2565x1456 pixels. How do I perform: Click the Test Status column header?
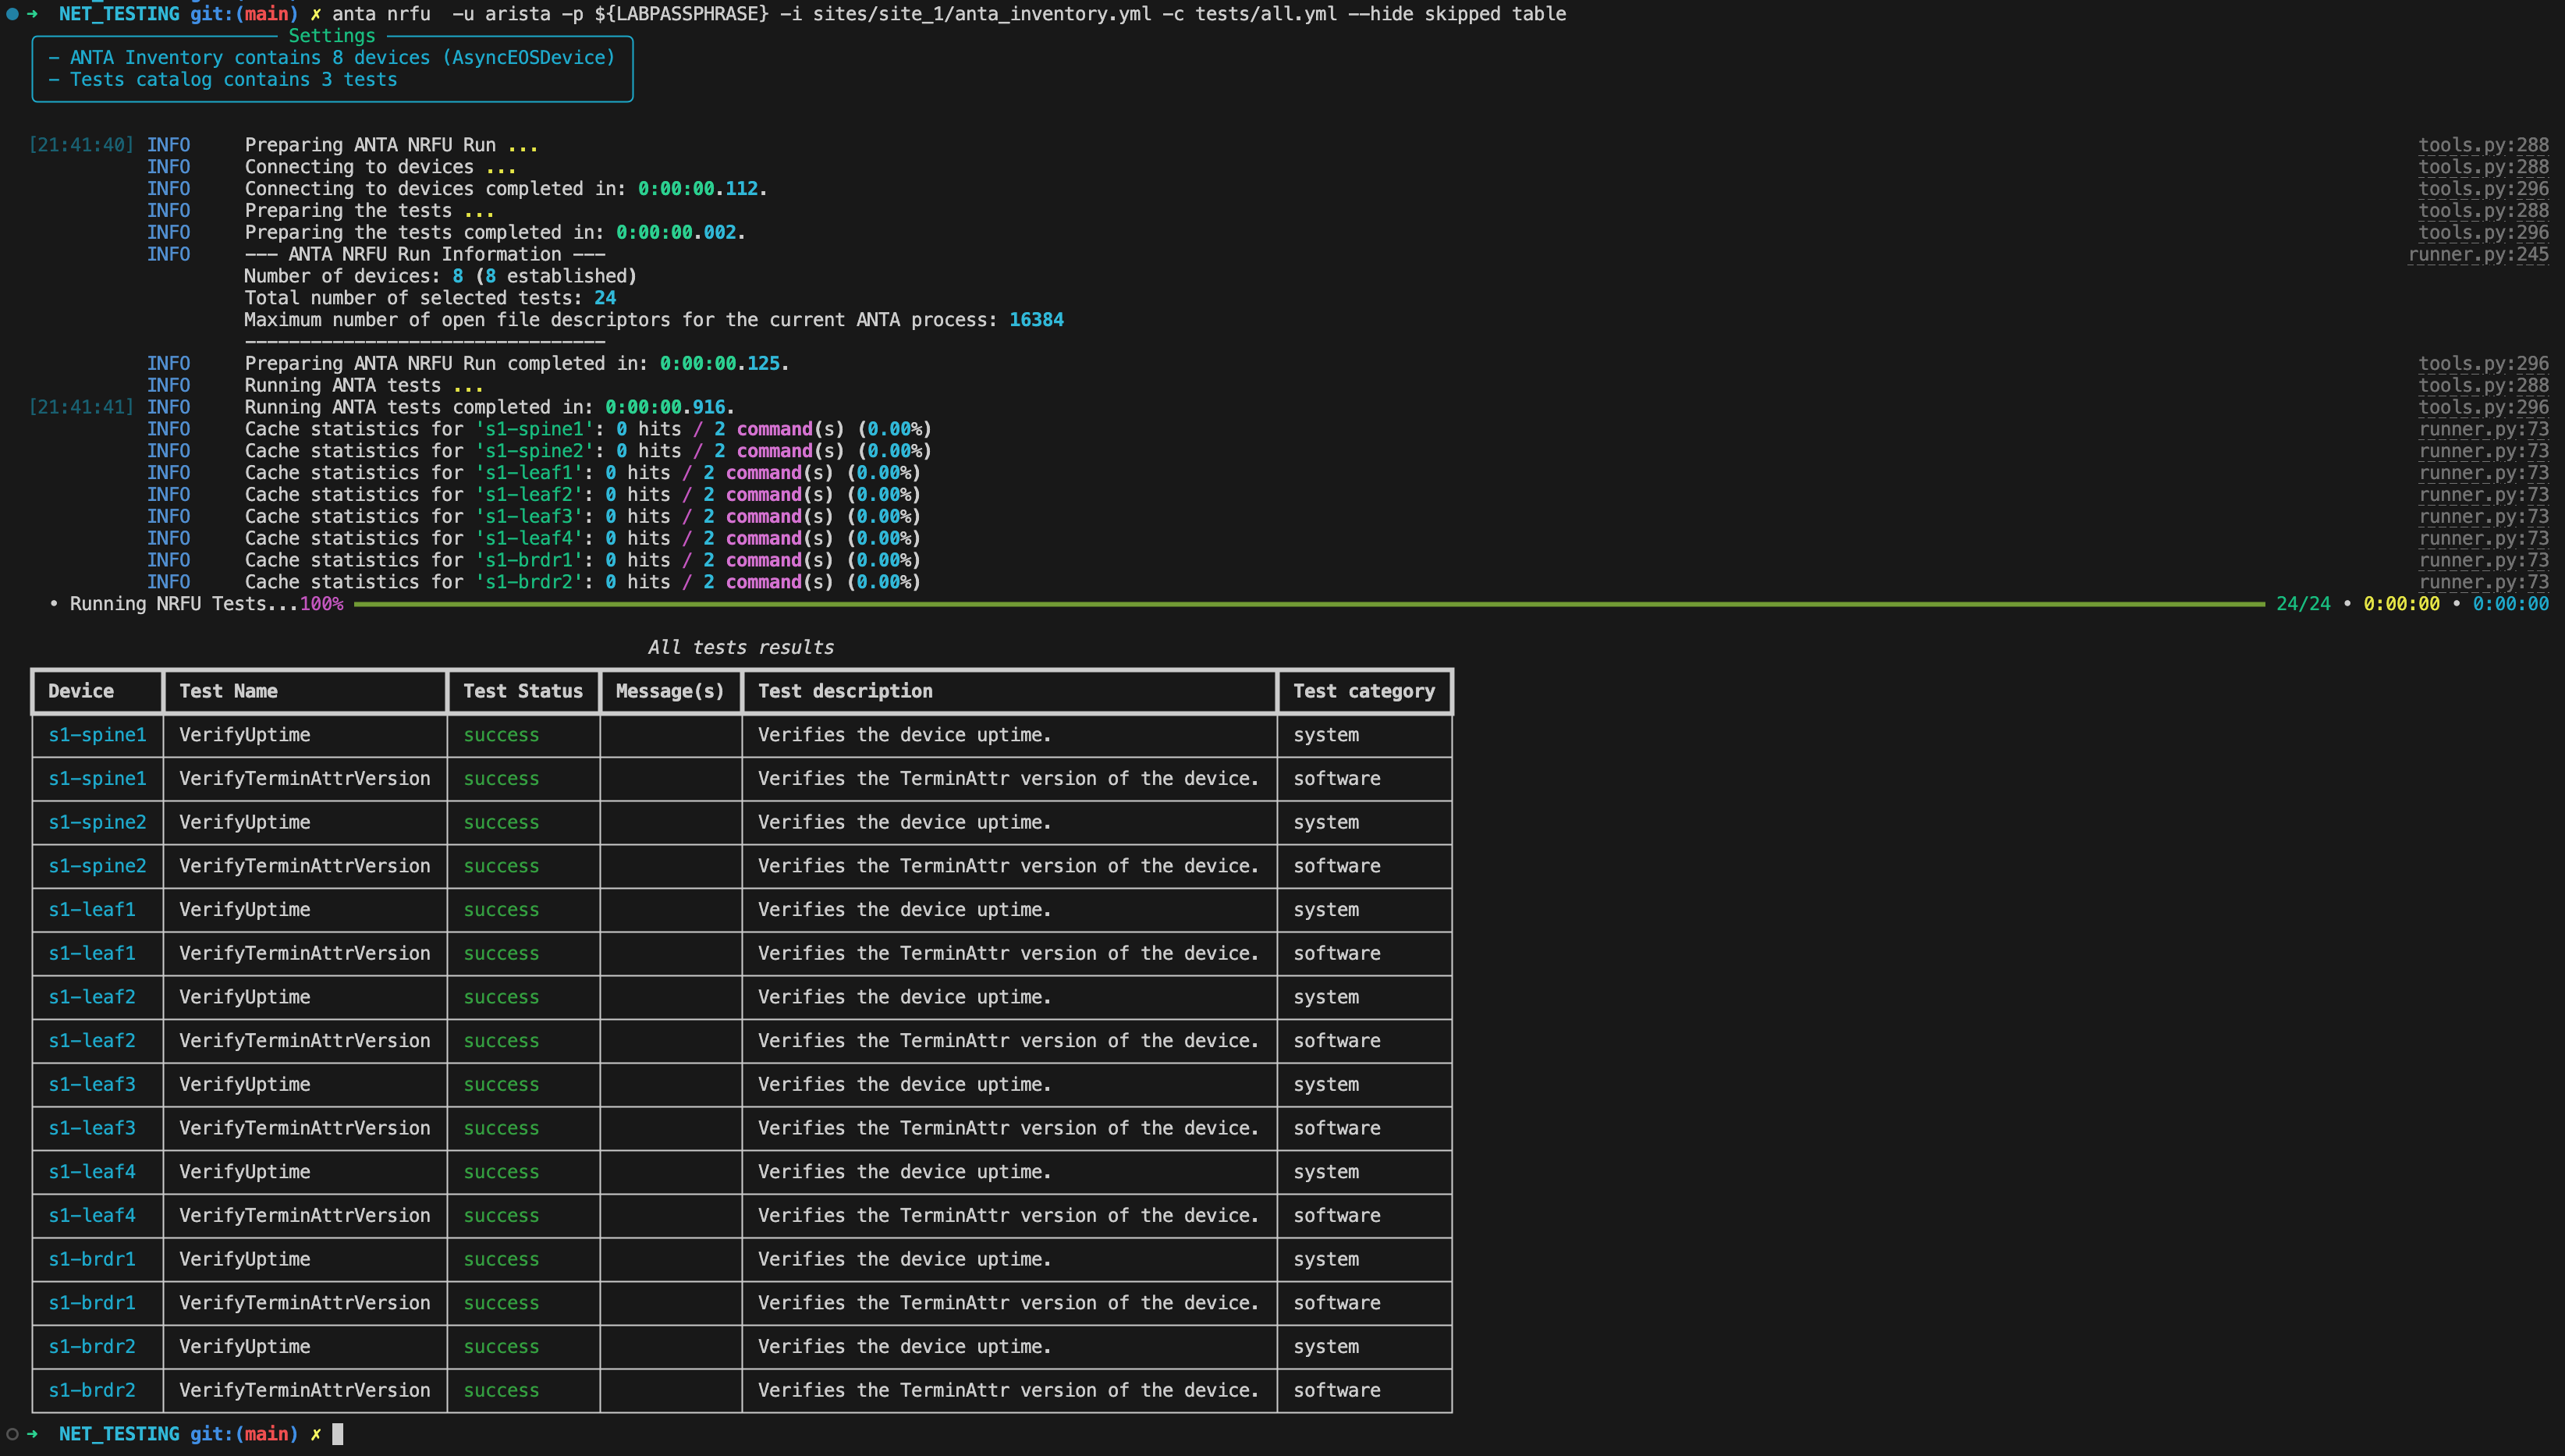[x=522, y=691]
